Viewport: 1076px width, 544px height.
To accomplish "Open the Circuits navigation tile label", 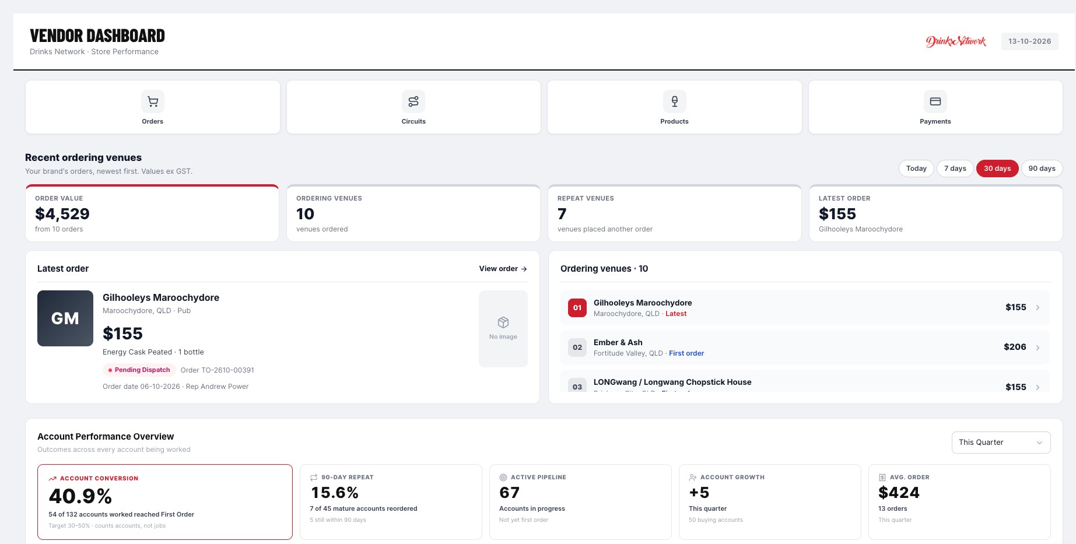I will (413, 121).
